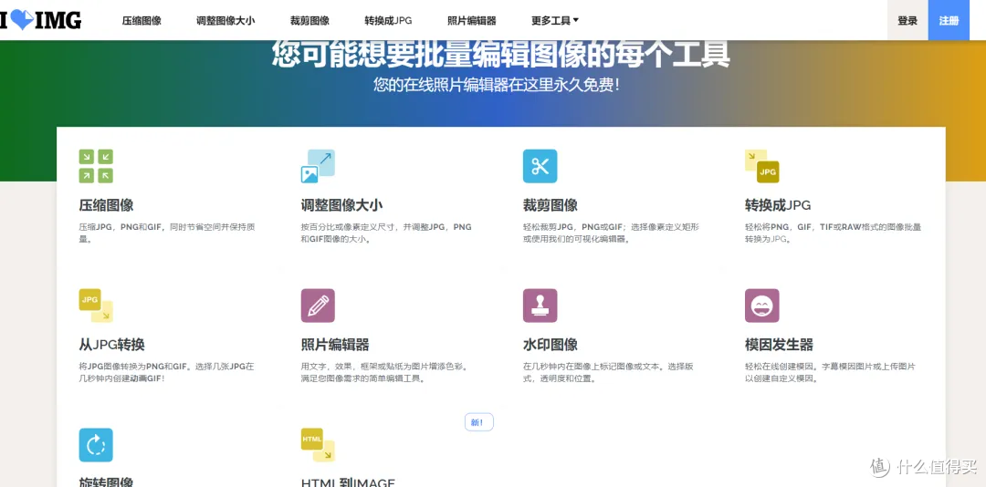Click the Convert to JPG (转换成JPG) icon
The width and height of the screenshot is (986, 487).
click(761, 166)
